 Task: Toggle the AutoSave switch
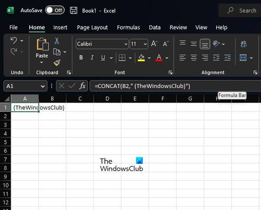pyautogui.click(x=55, y=10)
